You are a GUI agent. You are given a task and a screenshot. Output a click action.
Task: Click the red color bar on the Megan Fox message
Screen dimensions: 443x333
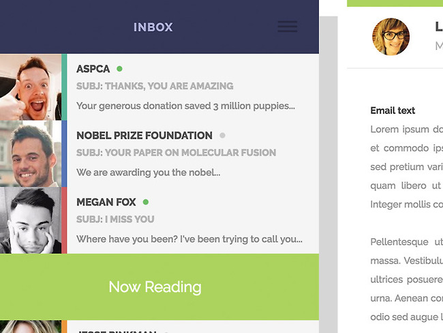(64, 220)
